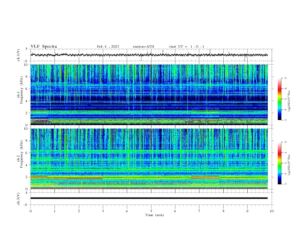Screen dimensions: 306x237
Task: Click the ch.2 PSD color scale bar
Action: 280,163
